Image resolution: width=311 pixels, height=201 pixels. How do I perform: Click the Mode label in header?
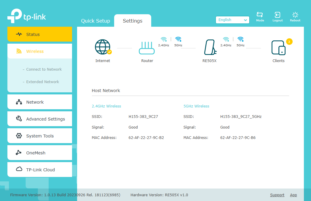pos(260,20)
